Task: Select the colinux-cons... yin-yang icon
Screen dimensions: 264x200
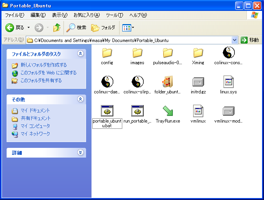Action: click(229, 53)
